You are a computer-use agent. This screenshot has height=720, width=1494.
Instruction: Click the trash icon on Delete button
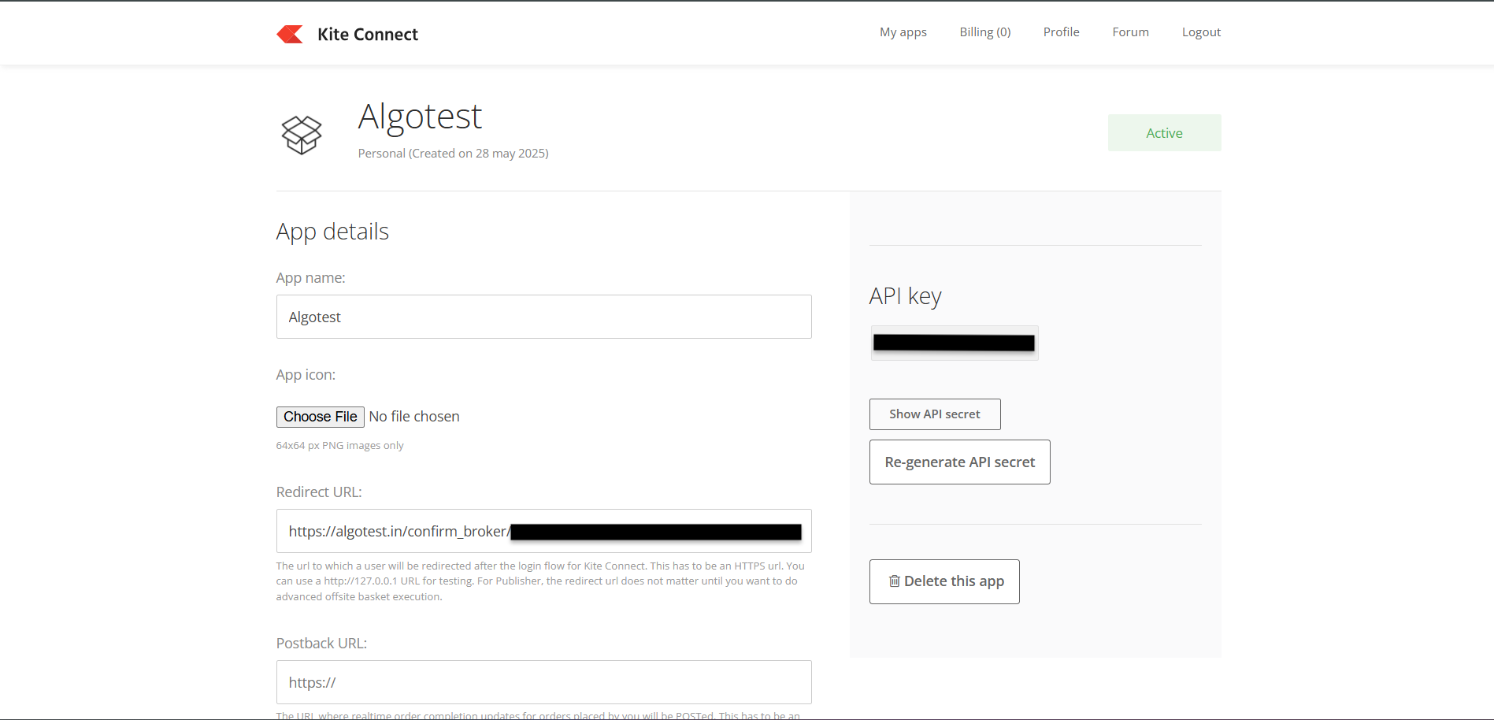[895, 581]
